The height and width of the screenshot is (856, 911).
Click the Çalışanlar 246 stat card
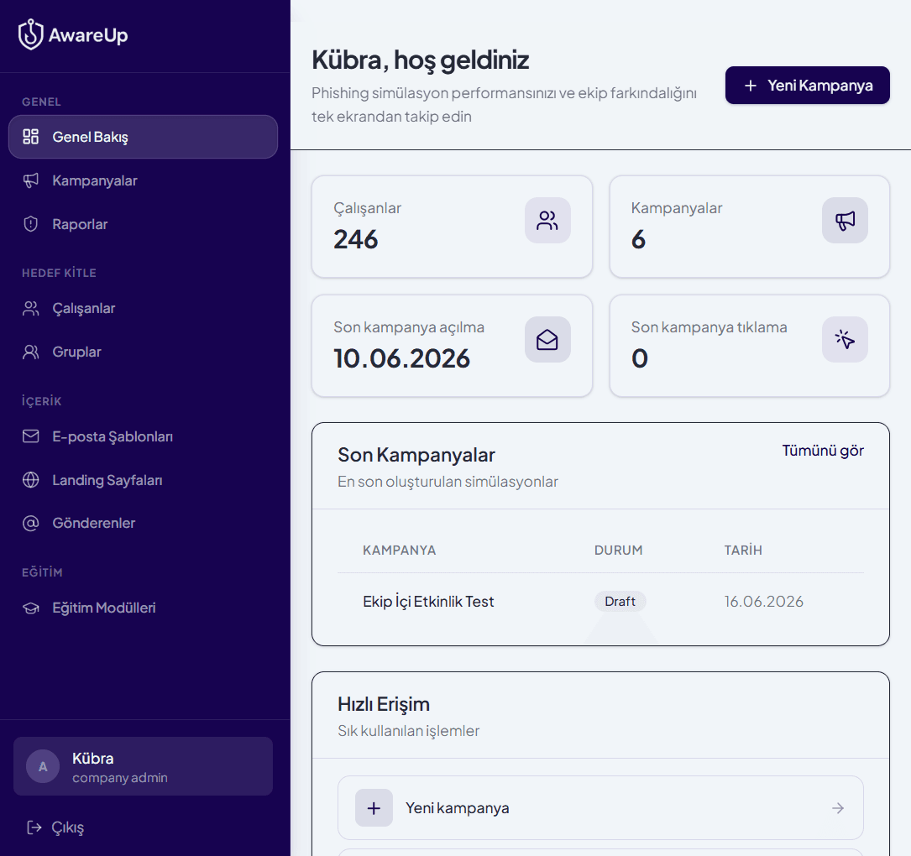pos(452,227)
